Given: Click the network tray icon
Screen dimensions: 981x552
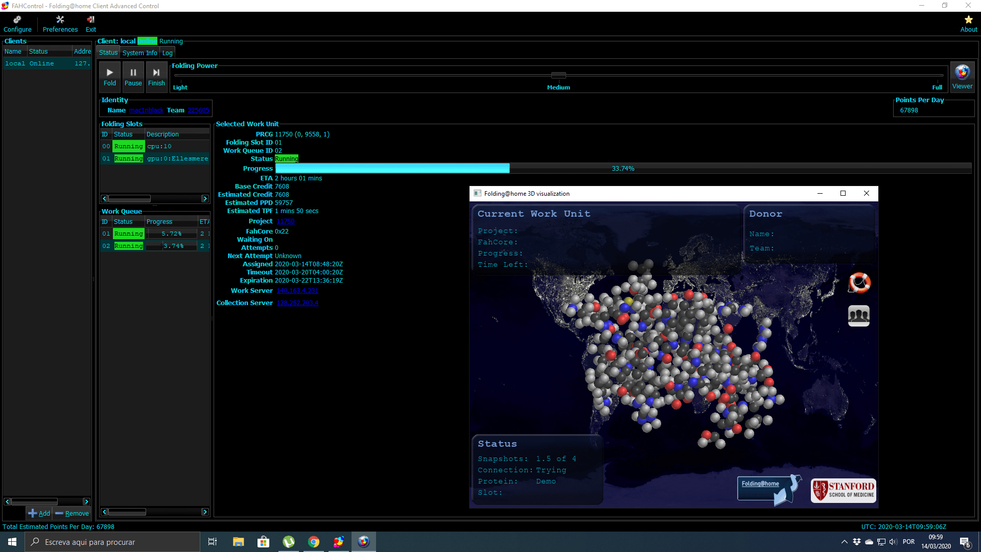Looking at the screenshot, I should point(881,542).
